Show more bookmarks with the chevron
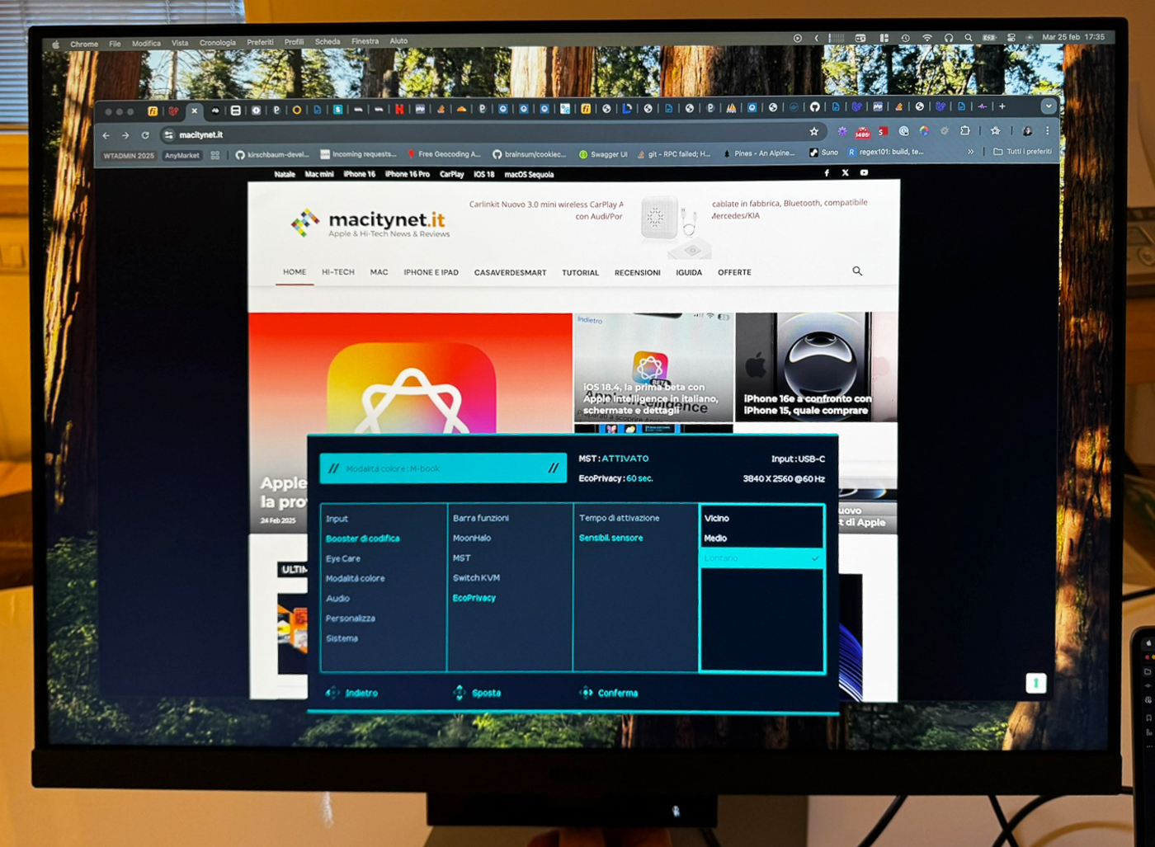 click(x=971, y=152)
